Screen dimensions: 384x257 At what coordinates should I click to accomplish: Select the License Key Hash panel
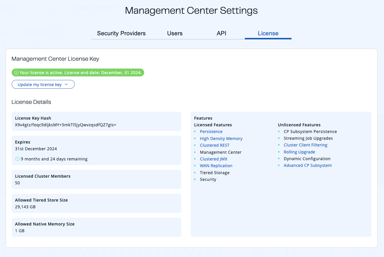pos(96,121)
